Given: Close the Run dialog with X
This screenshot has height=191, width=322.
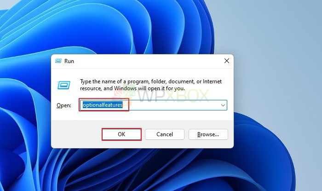Looking at the screenshot, I should click(x=227, y=61).
